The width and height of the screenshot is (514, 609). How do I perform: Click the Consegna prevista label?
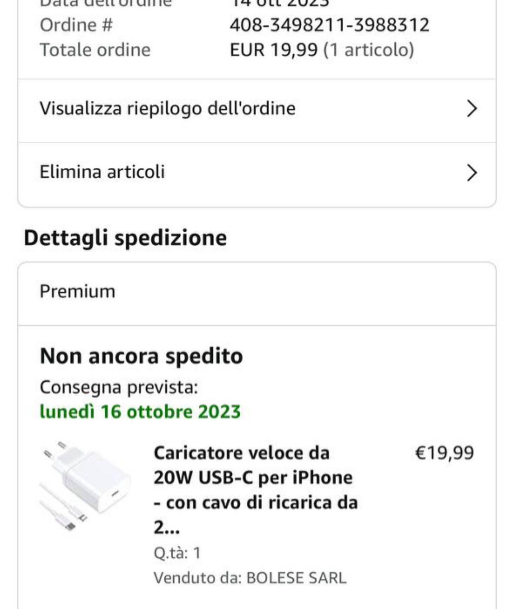[x=119, y=387]
